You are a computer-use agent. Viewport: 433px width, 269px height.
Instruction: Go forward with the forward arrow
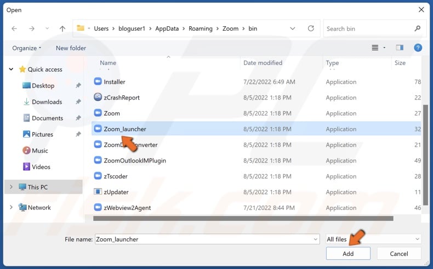pyautogui.click(x=32, y=28)
